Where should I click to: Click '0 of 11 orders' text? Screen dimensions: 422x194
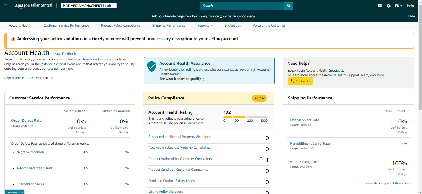click(77, 128)
